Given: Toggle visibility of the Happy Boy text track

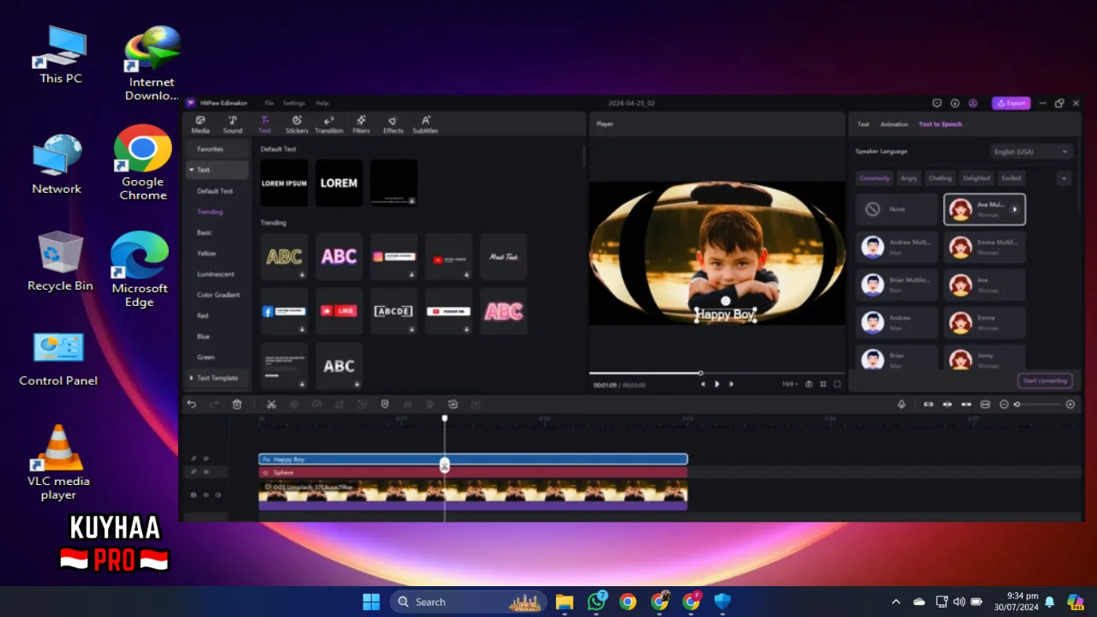Looking at the screenshot, I should 206,459.
